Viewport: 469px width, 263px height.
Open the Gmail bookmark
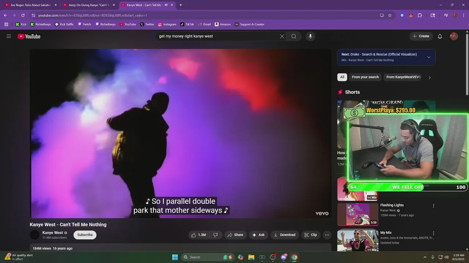(x=204, y=24)
